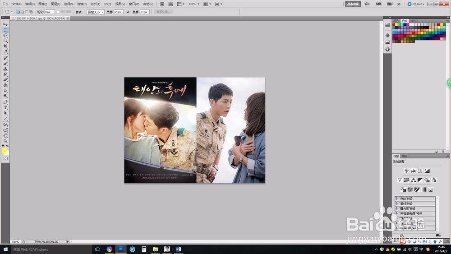The image size is (451, 254).
Task: Enable Add to selection mode
Action: tap(23, 12)
